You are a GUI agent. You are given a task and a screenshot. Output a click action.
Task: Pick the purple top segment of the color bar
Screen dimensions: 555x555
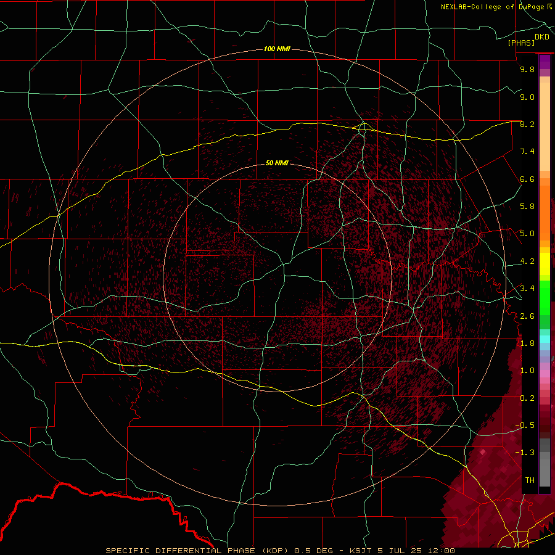pyautogui.click(x=545, y=62)
